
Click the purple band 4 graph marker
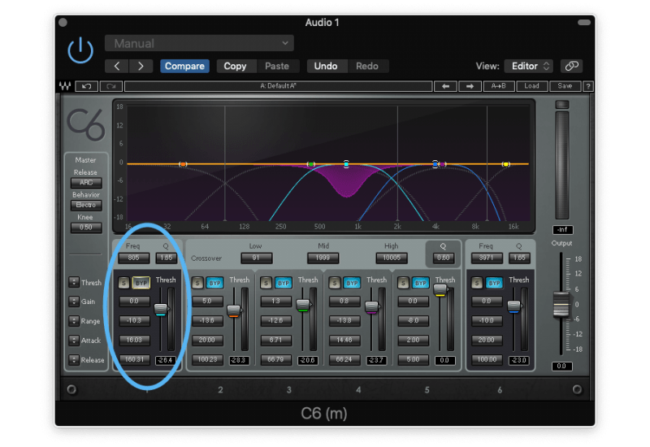pos(443,164)
